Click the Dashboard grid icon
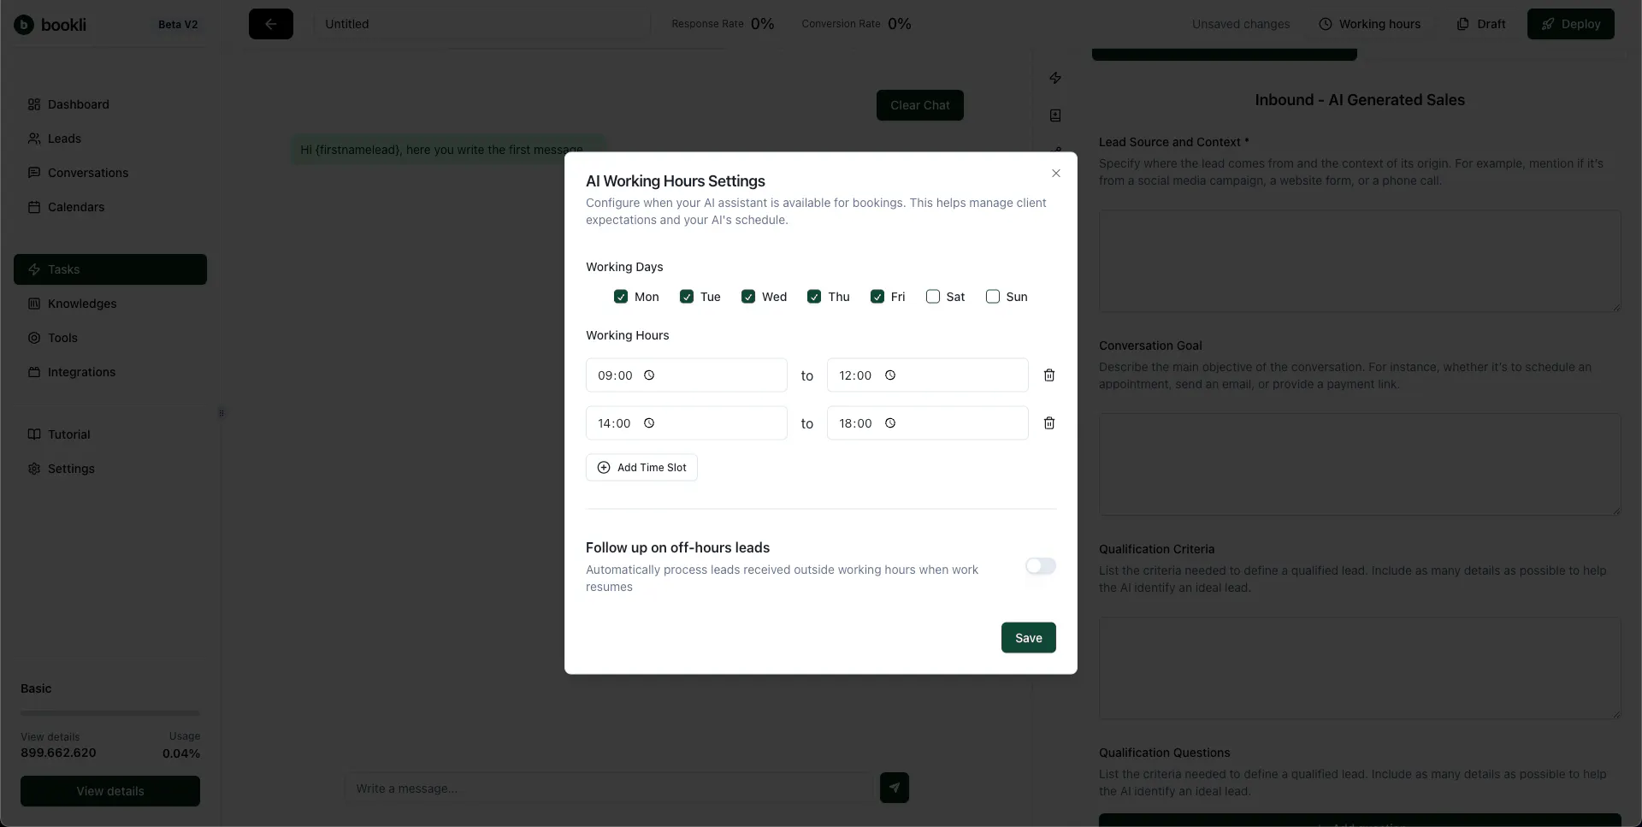 click(x=34, y=104)
